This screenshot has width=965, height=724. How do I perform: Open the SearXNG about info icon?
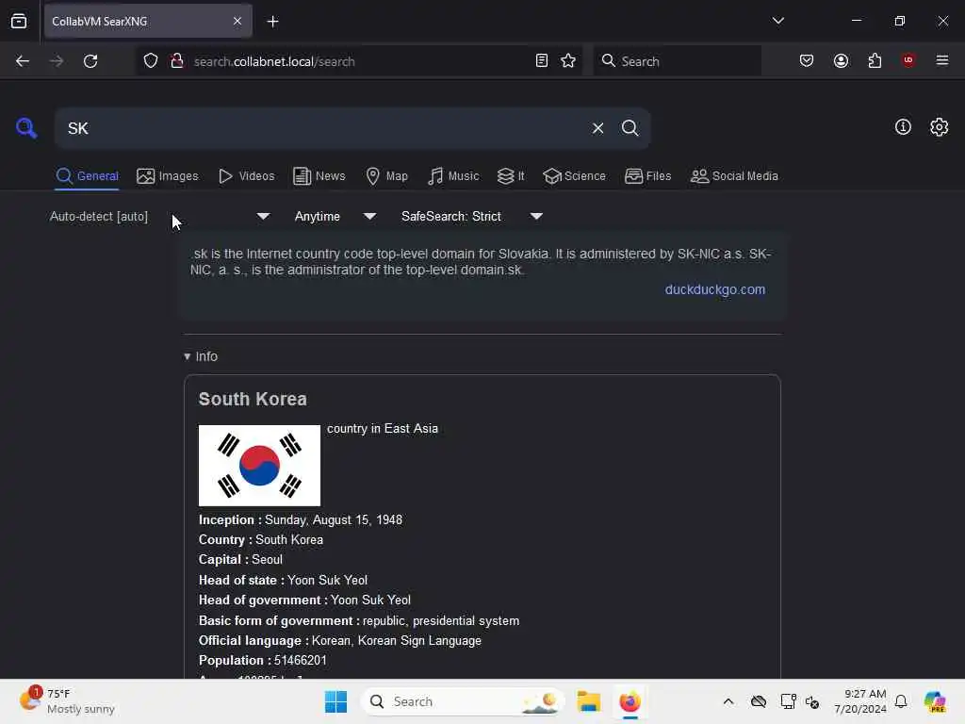pyautogui.click(x=903, y=127)
